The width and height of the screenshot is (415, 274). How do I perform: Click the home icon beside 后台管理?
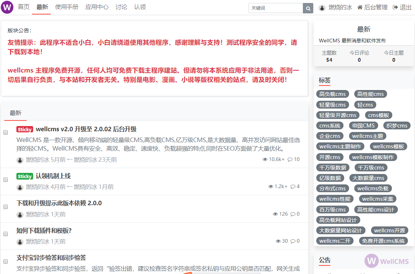tap(360, 7)
